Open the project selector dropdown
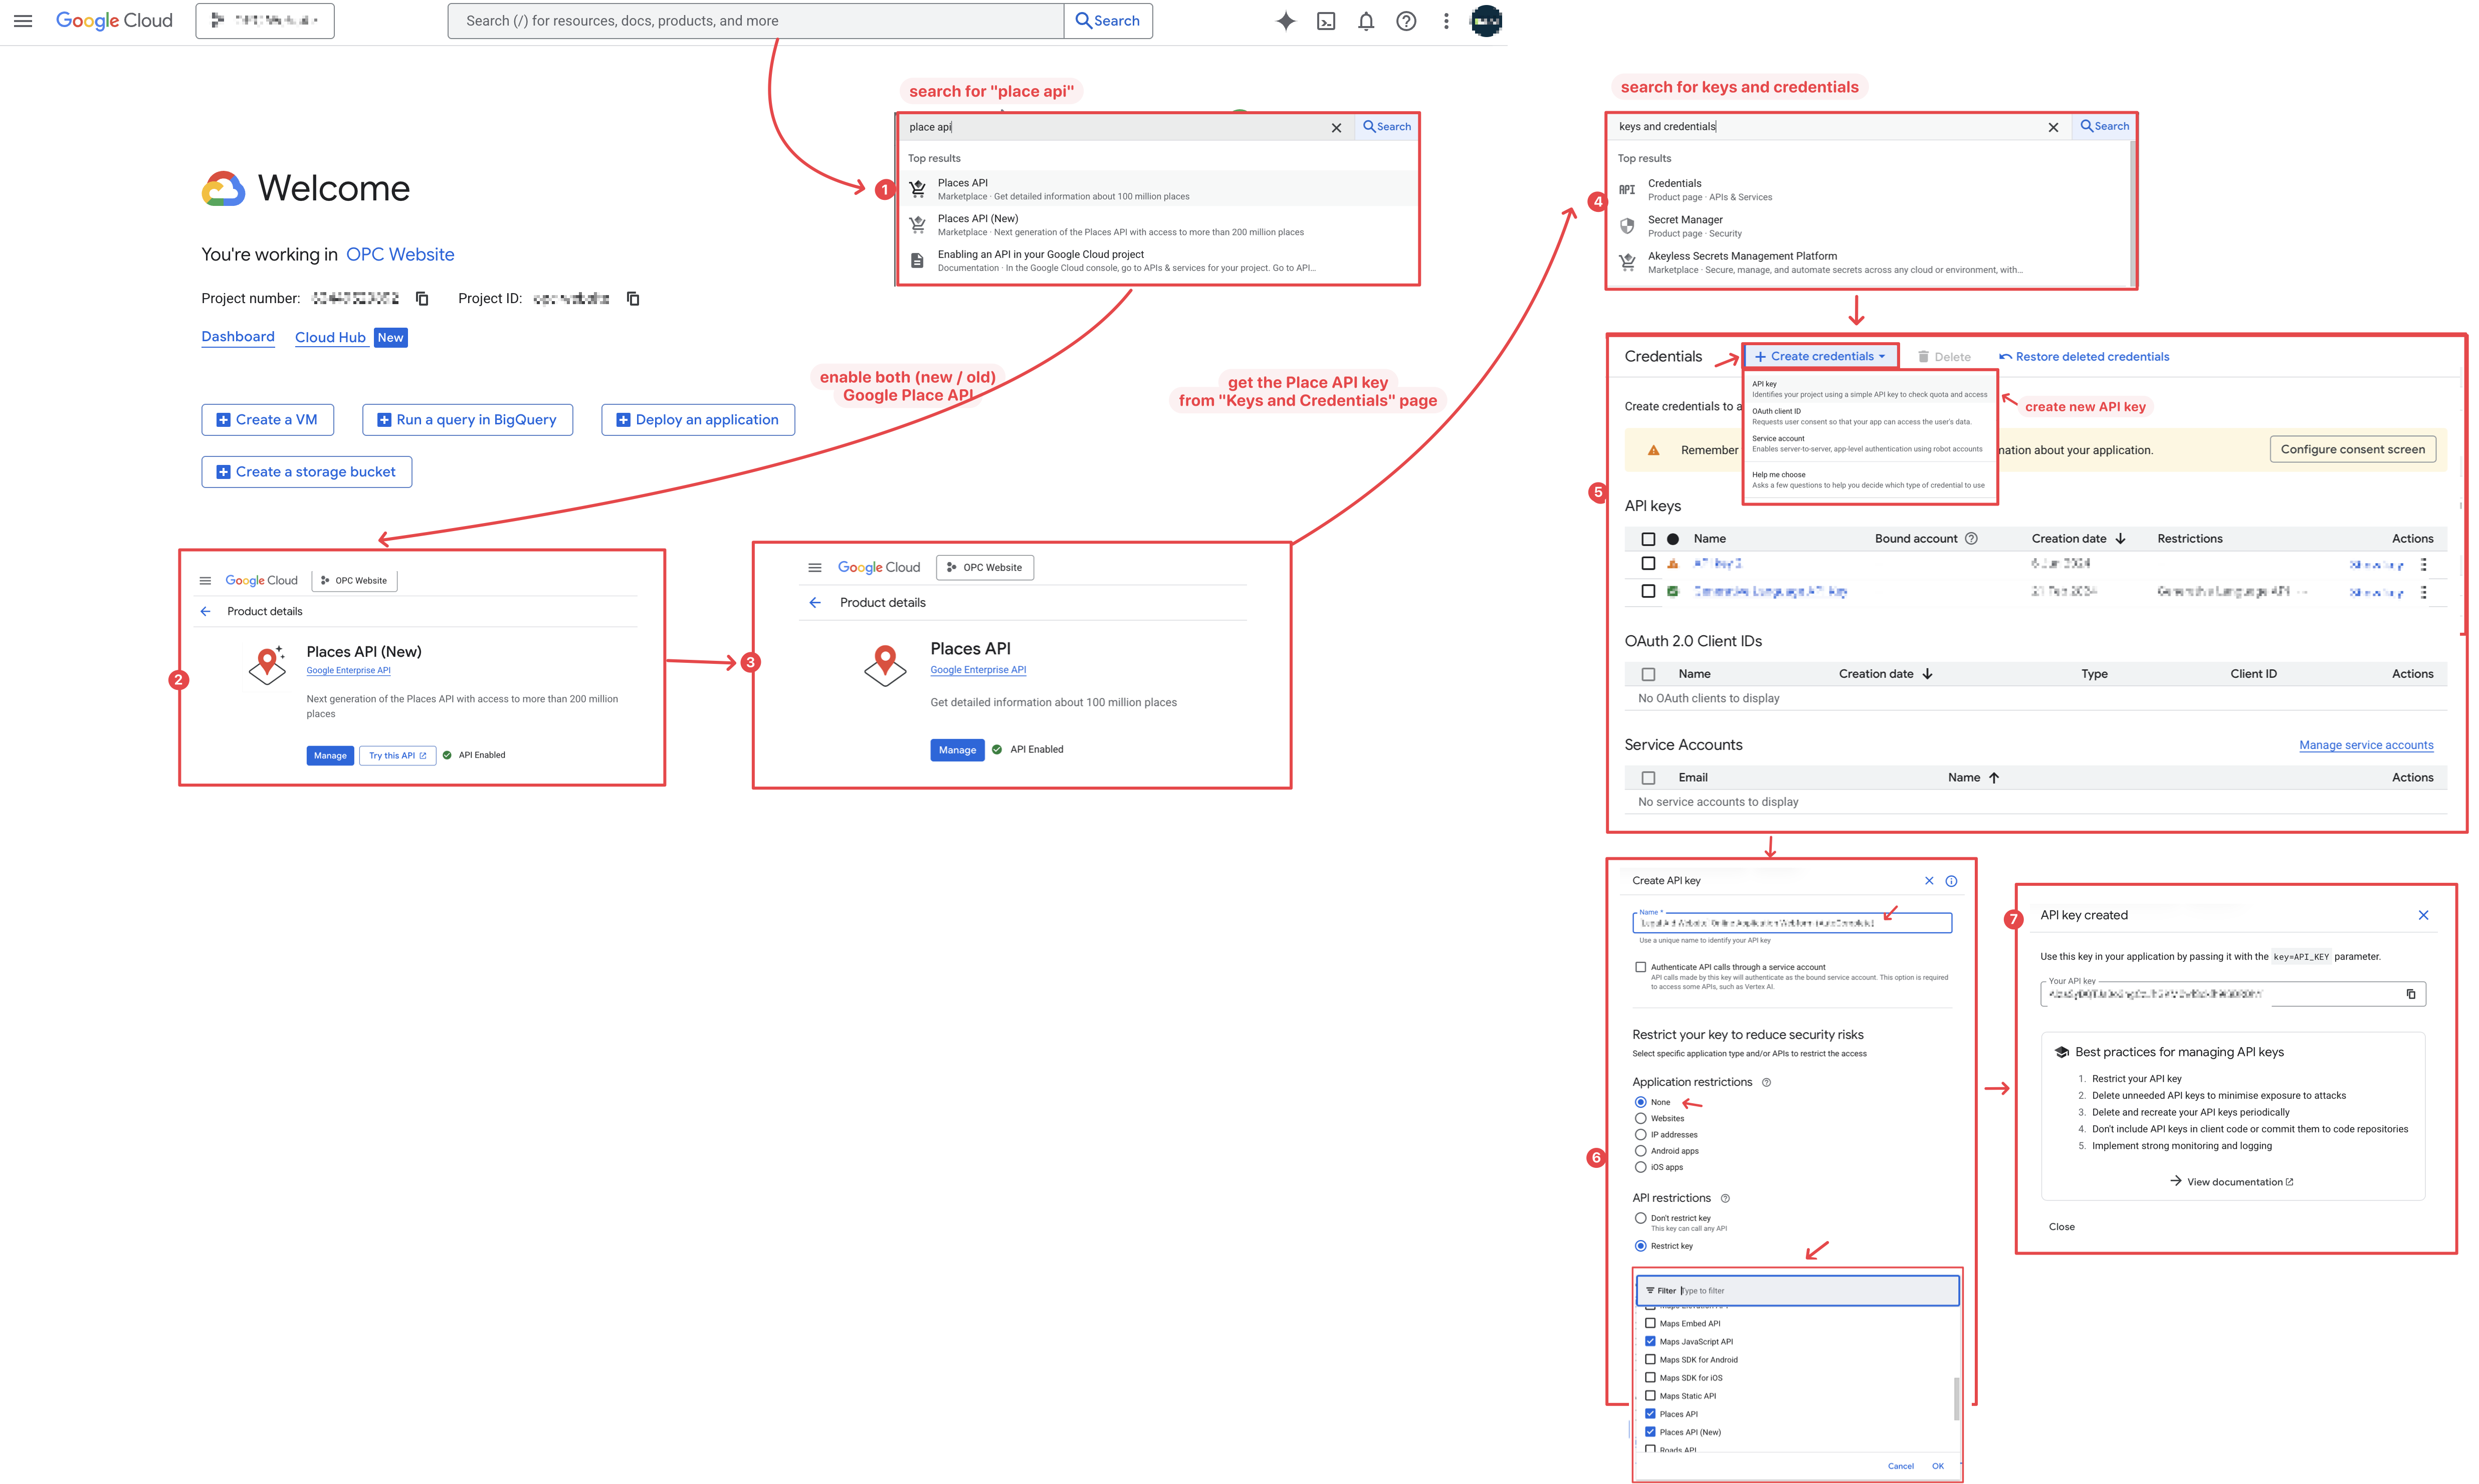The height and width of the screenshot is (1484, 2479). (265, 20)
